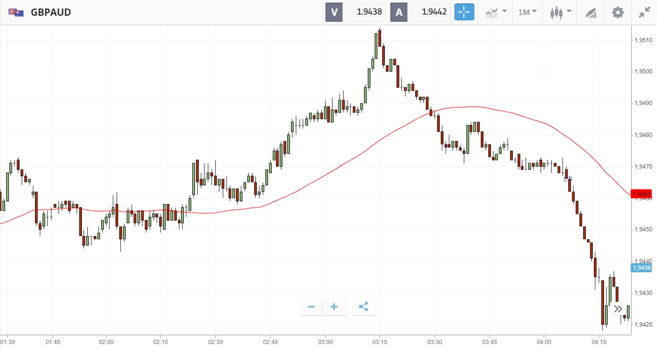
Task: Open the 1M timeframe dropdown
Action: click(x=527, y=12)
